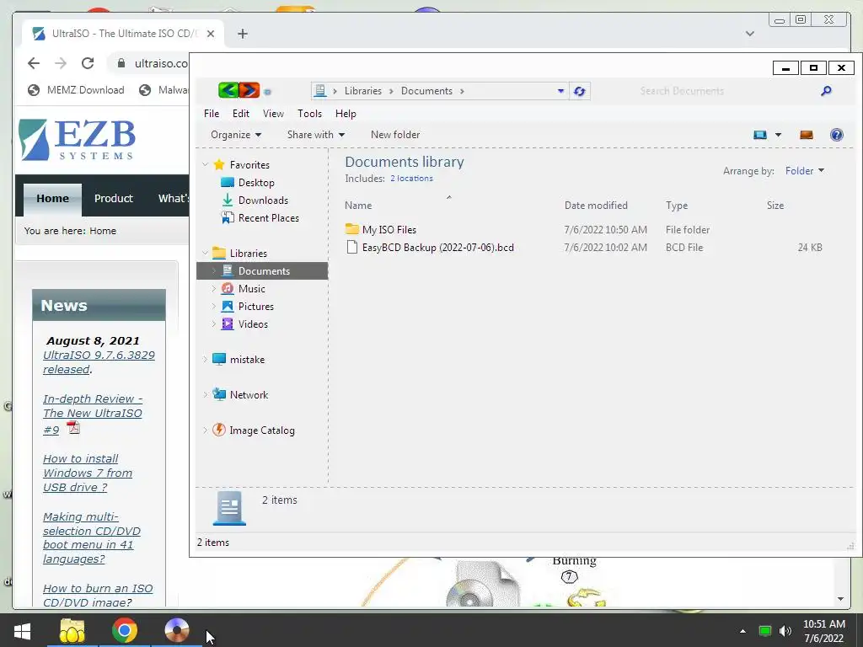This screenshot has height=647, width=863.
Task: Open How to install Windows 7 link
Action: (x=88, y=473)
